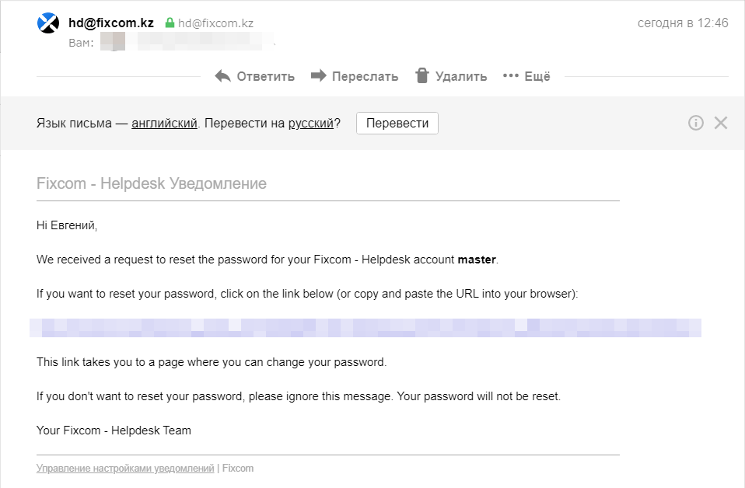Click the sender avatar icon

[48, 23]
